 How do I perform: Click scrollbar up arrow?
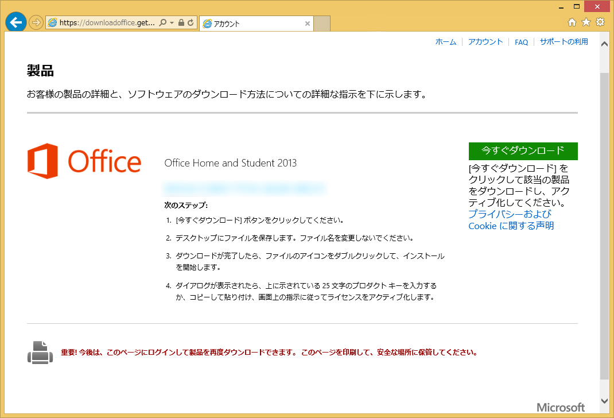pyautogui.click(x=605, y=44)
